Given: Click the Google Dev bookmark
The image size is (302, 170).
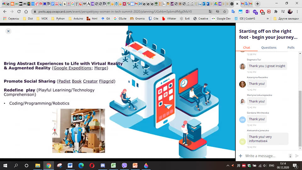Looking at the screenshot, I should click(221, 19).
